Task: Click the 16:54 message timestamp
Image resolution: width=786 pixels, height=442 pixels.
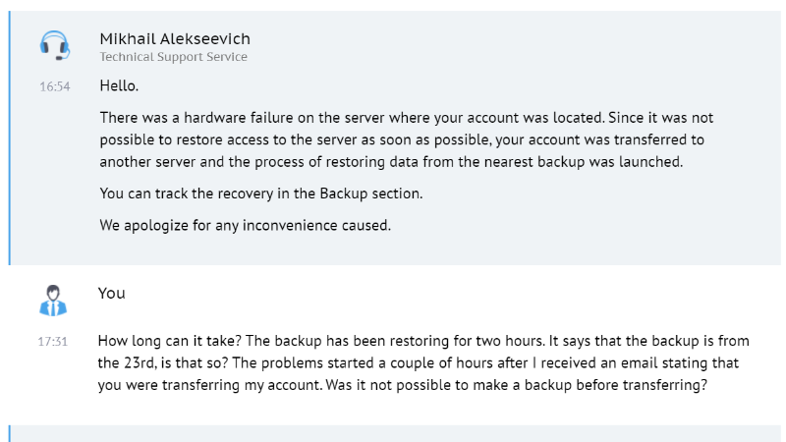Action: [54, 86]
